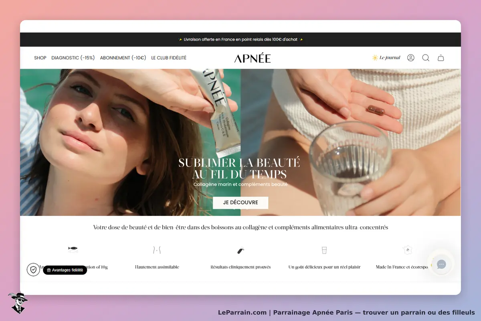Open the Avantages fidélité button

click(x=65, y=270)
